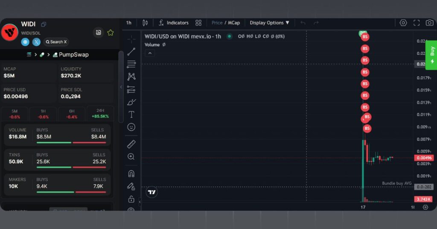Open the time axis settings gear
The height and width of the screenshot is (229, 437).
tap(425, 207)
